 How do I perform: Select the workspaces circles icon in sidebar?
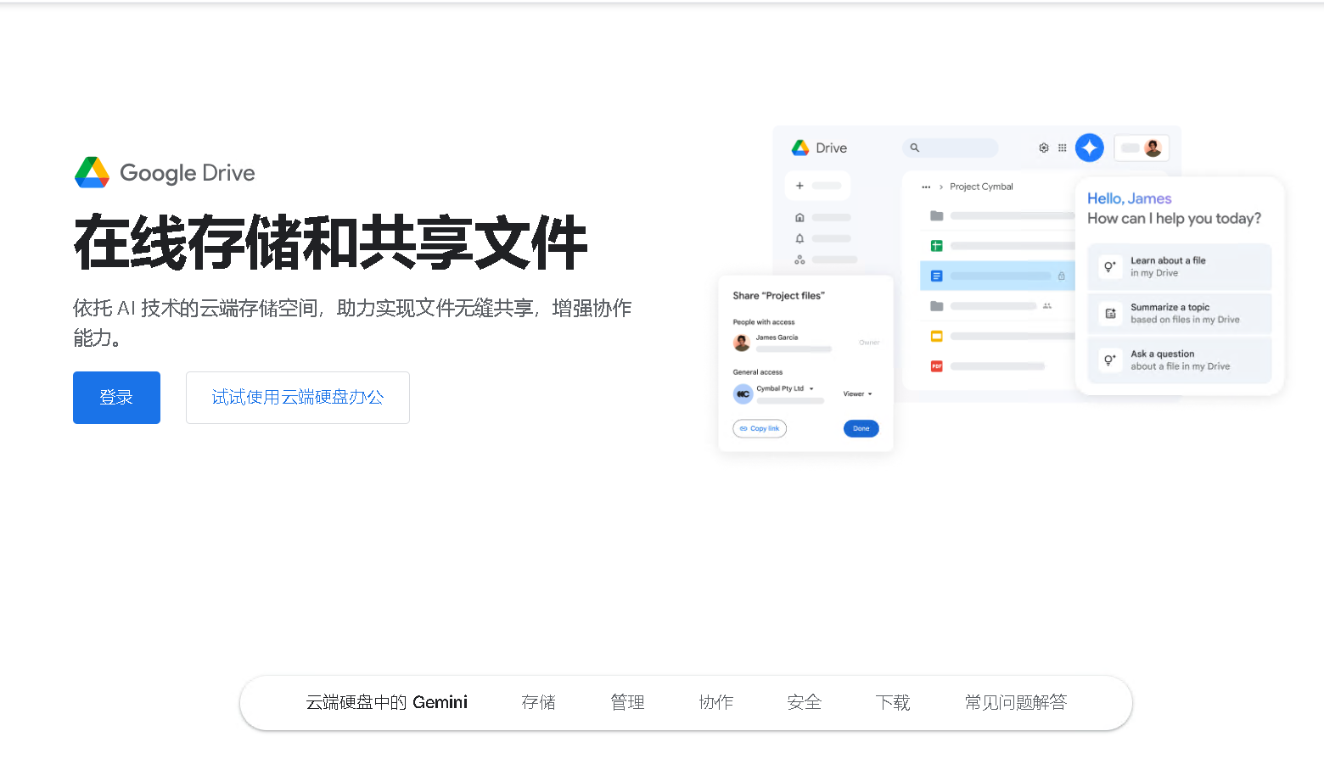coord(799,259)
